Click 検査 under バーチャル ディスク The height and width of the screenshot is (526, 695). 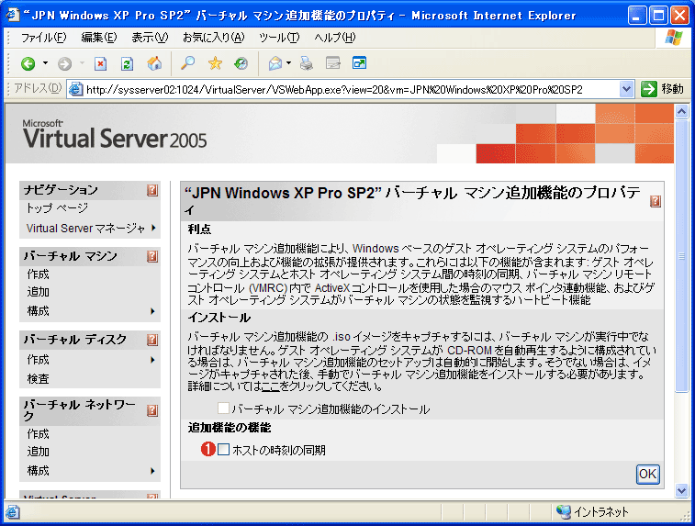point(39,379)
